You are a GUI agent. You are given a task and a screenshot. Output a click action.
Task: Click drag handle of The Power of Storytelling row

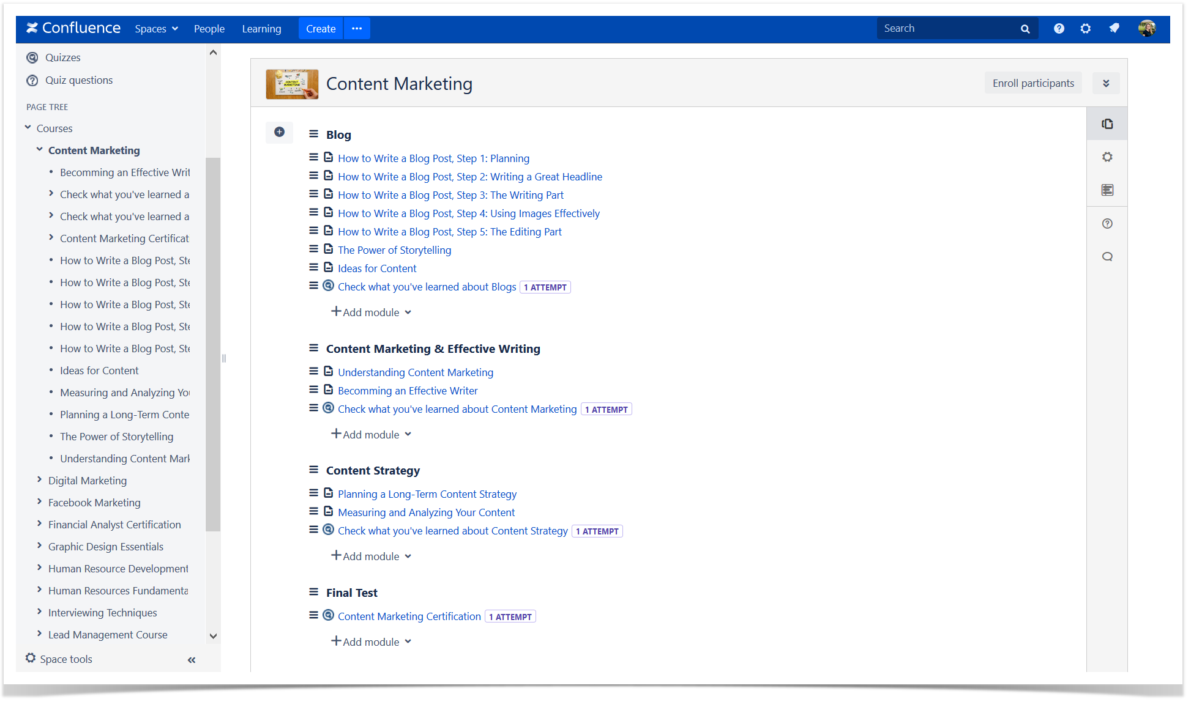(x=313, y=249)
